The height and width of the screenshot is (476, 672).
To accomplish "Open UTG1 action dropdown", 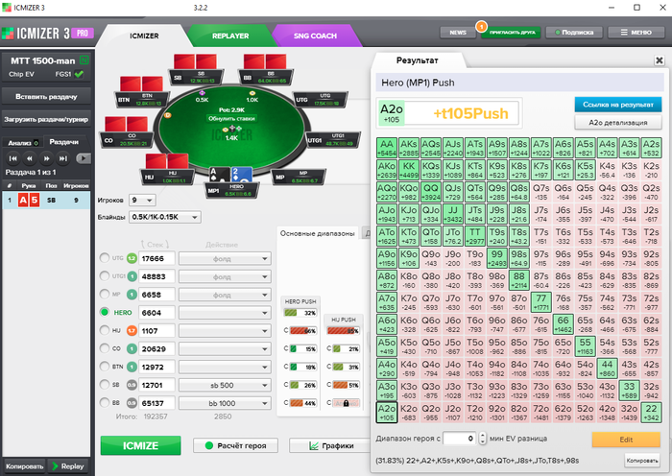I will (x=225, y=276).
